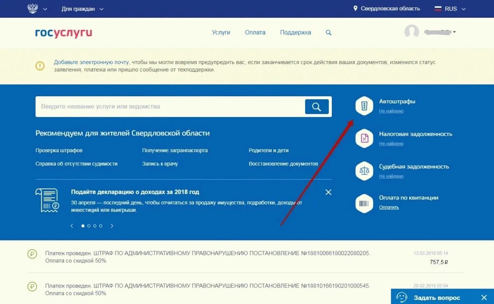Open the 'Для граждан' audience dropdown
Viewport: 494px width, 304px height.
(82, 9)
